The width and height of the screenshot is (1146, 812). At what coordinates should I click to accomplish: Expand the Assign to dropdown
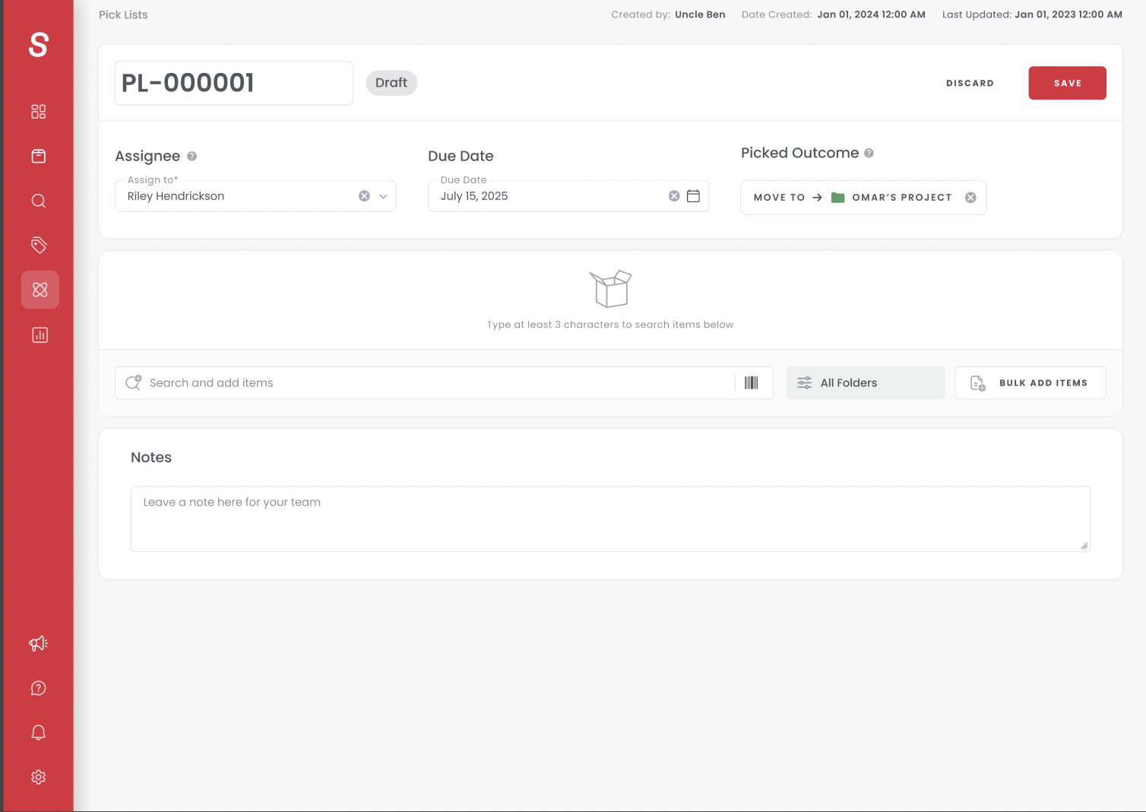383,195
